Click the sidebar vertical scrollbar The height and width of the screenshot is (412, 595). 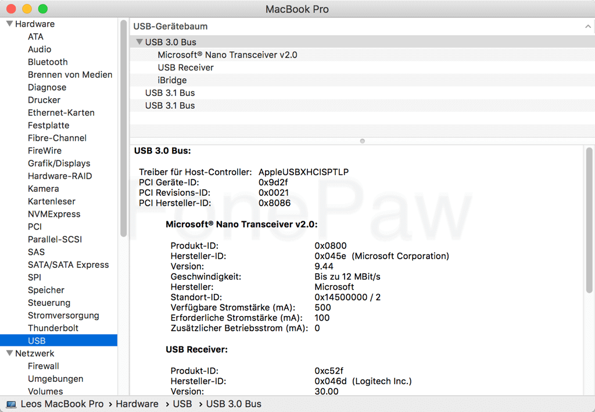coord(123,128)
